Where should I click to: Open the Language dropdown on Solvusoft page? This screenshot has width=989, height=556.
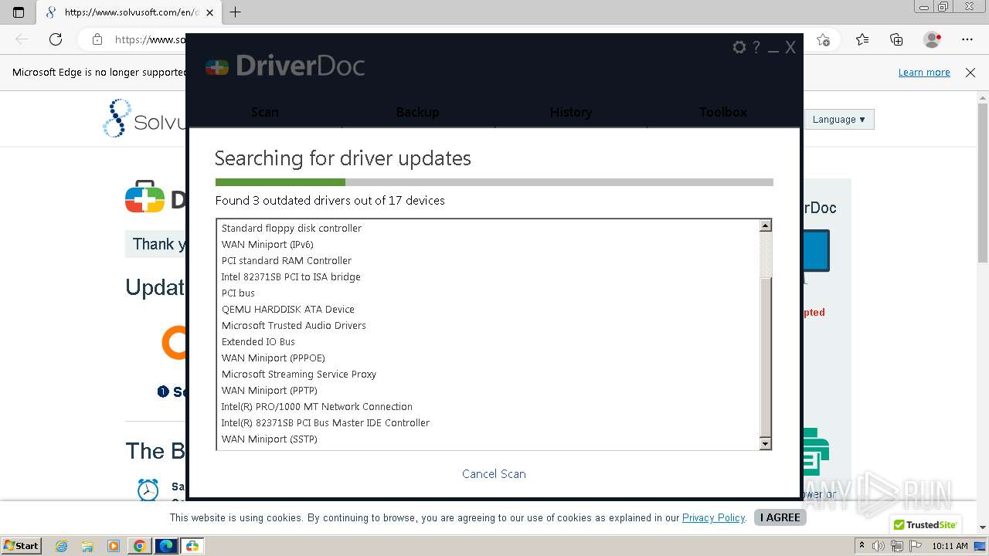838,120
